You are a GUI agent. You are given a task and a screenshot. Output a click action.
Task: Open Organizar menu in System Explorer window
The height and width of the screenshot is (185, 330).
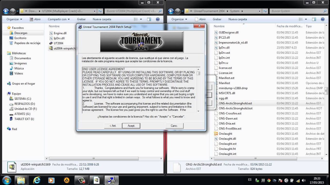coord(179,19)
